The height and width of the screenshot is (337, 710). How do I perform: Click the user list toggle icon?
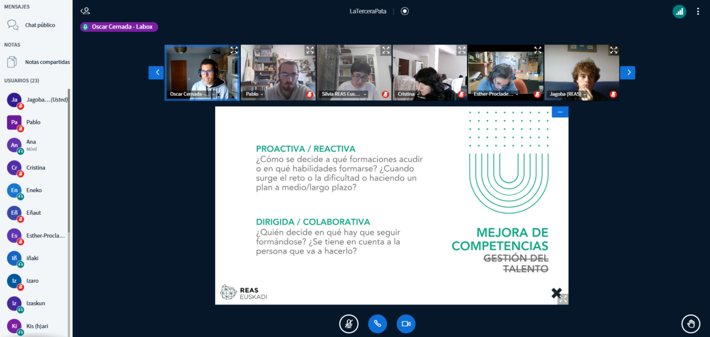[85, 11]
